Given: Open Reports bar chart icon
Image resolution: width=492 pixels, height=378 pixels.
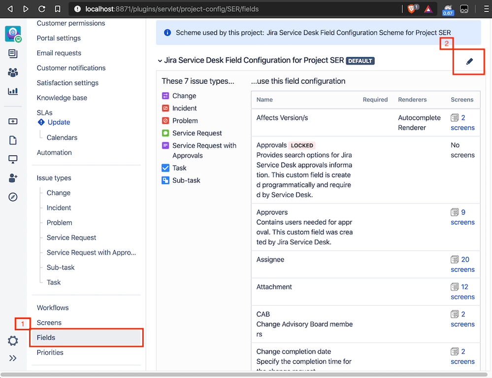Looking at the screenshot, I should coord(13,91).
